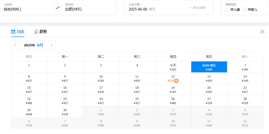Select June 18 in the calendar
269x134 pixels.
137,89
